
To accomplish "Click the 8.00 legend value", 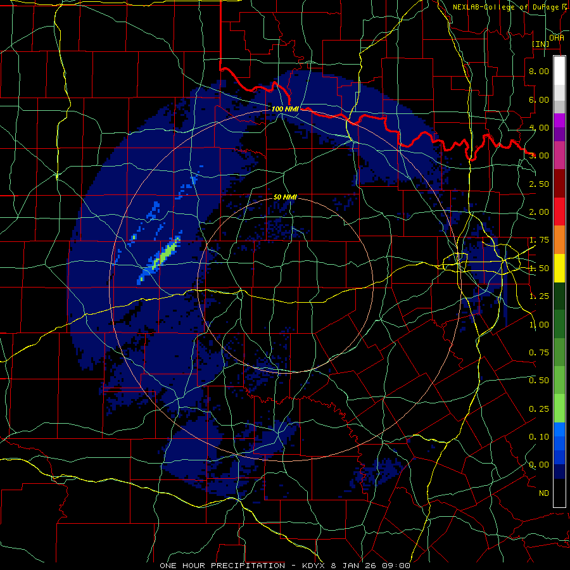I will click(x=539, y=71).
